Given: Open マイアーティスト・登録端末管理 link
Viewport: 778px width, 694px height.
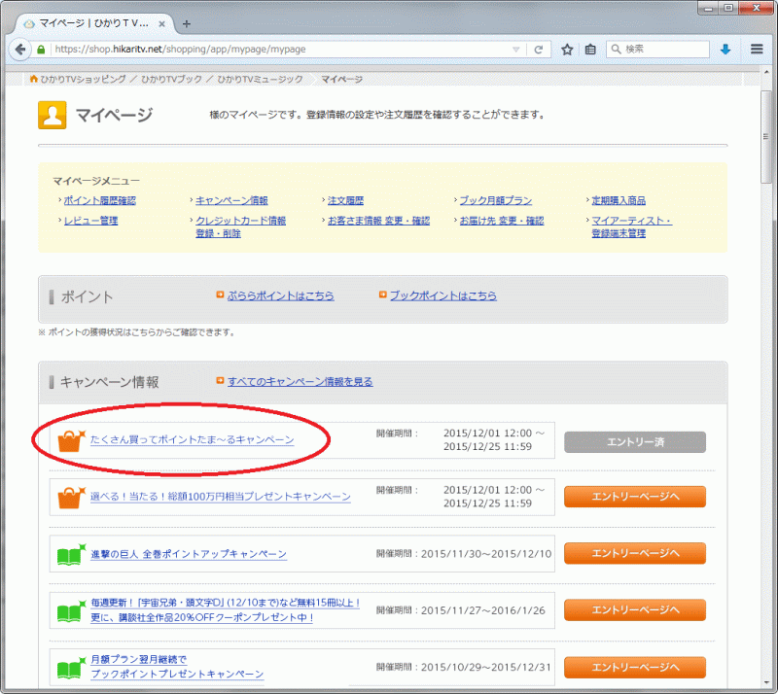Looking at the screenshot, I should tap(631, 227).
